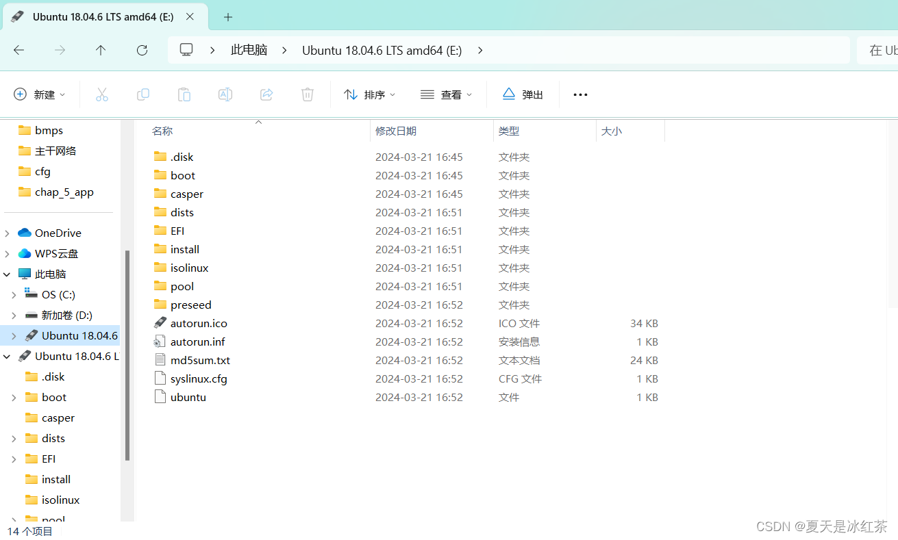Select the autorun.ico file icon
The width and height of the screenshot is (898, 540).
pyautogui.click(x=160, y=323)
